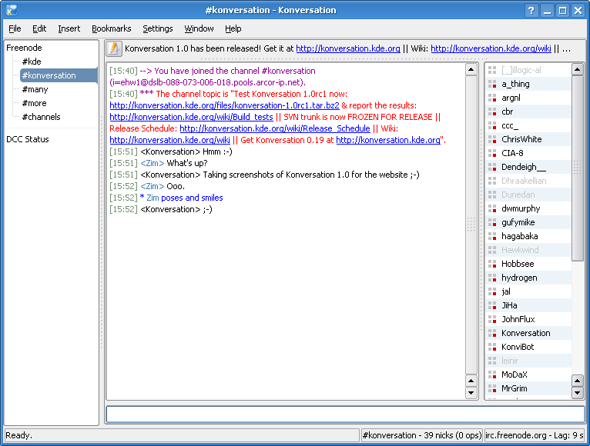This screenshot has height=446, width=590.
Task: Click the '39 nicks (0 ops)' status entry
Action: pyautogui.click(x=422, y=435)
